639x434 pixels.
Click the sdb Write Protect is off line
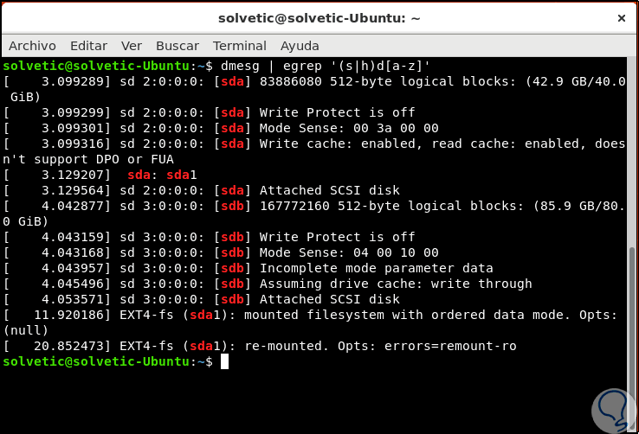[209, 237]
